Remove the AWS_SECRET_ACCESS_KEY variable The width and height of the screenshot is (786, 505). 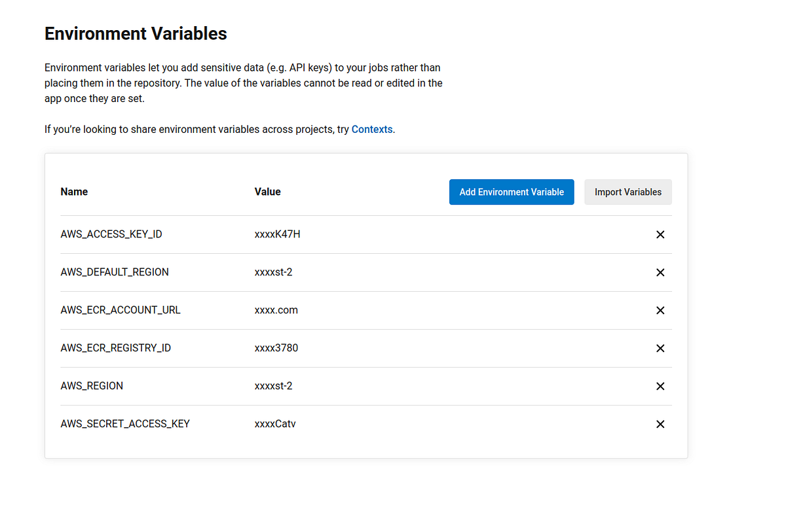[x=660, y=424]
